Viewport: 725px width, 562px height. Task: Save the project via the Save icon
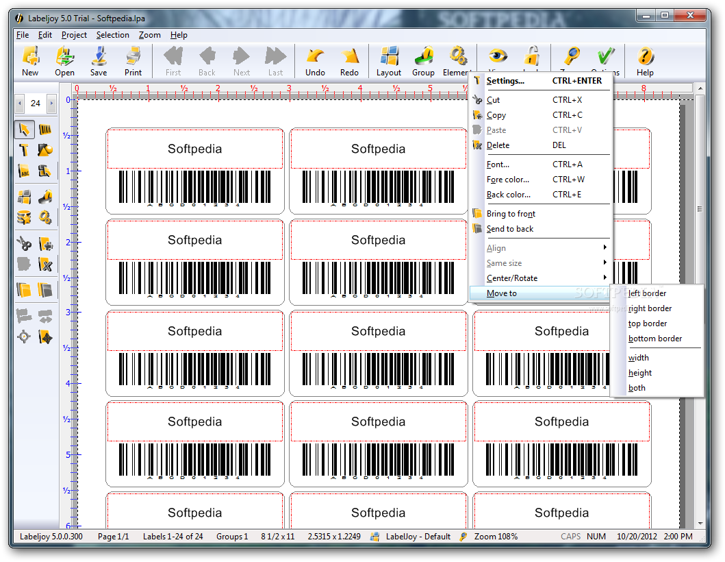pyautogui.click(x=99, y=60)
